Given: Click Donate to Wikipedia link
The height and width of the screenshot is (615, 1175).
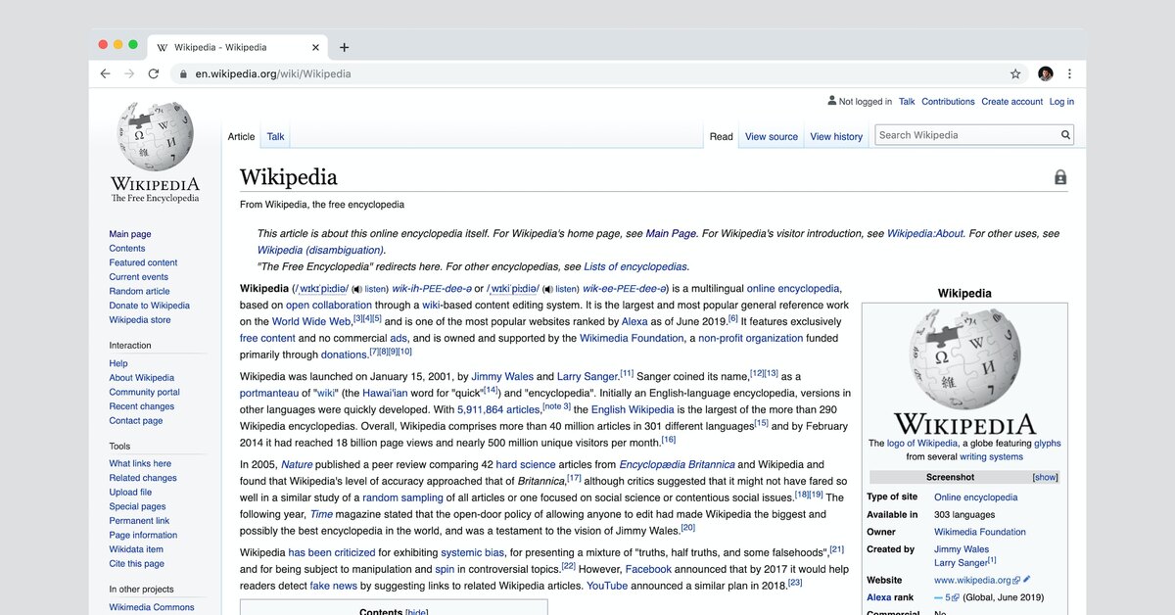Looking at the screenshot, I should [x=149, y=306].
